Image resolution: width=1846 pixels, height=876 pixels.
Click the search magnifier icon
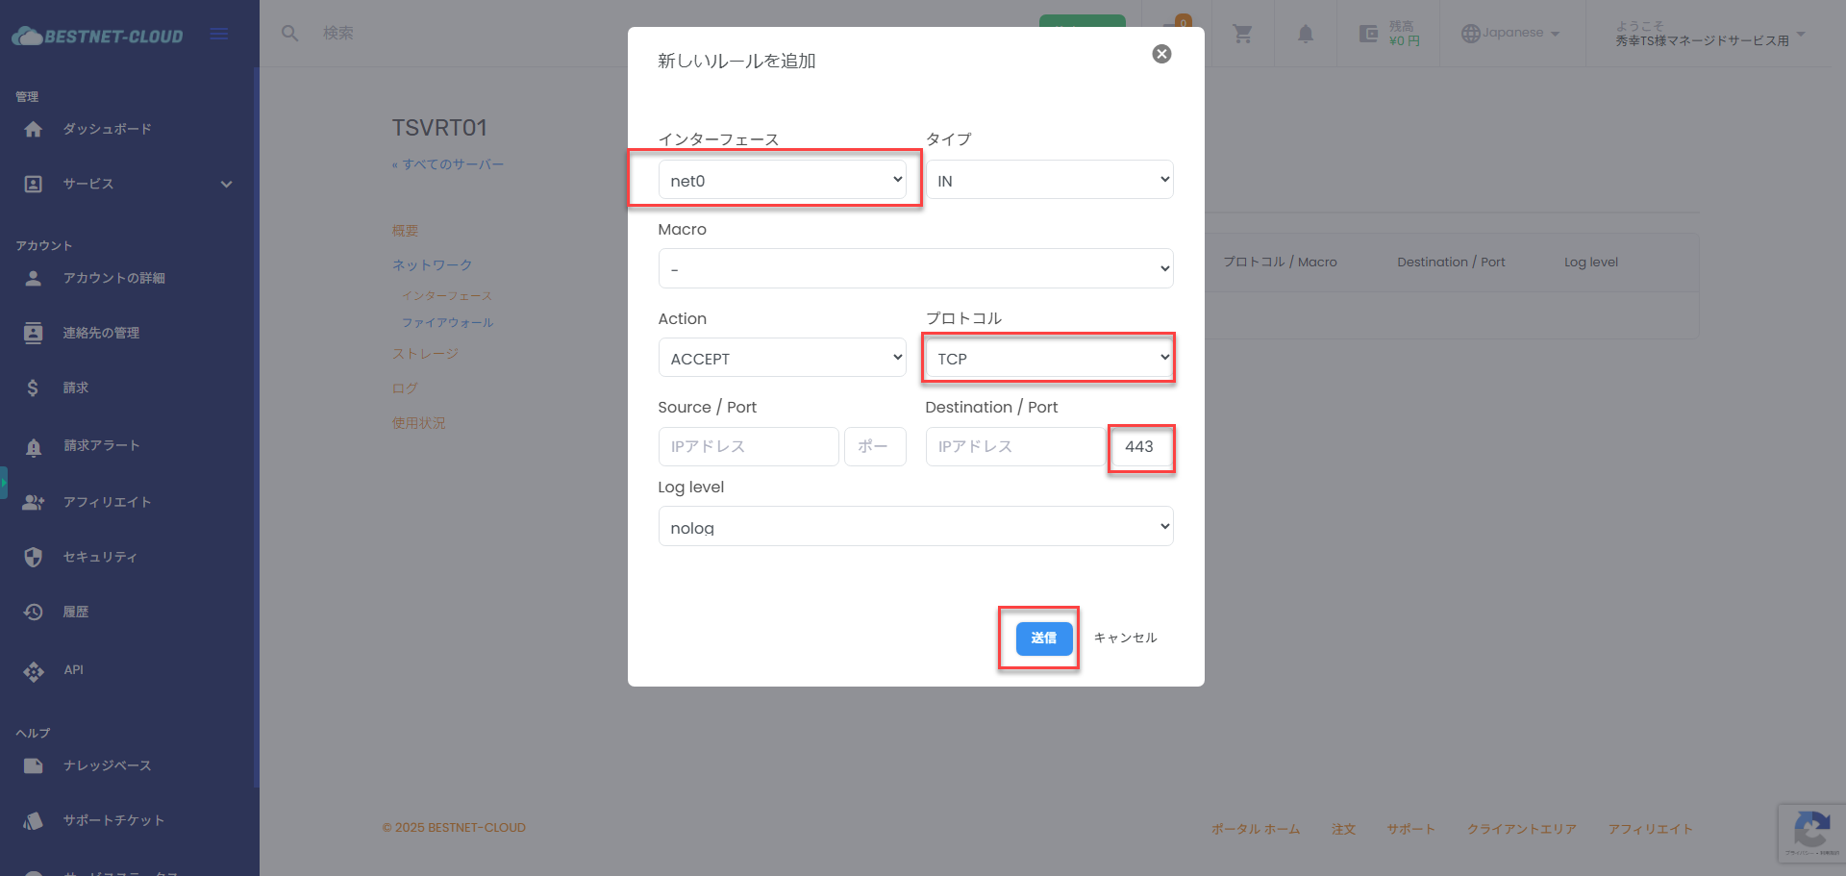coord(289,34)
